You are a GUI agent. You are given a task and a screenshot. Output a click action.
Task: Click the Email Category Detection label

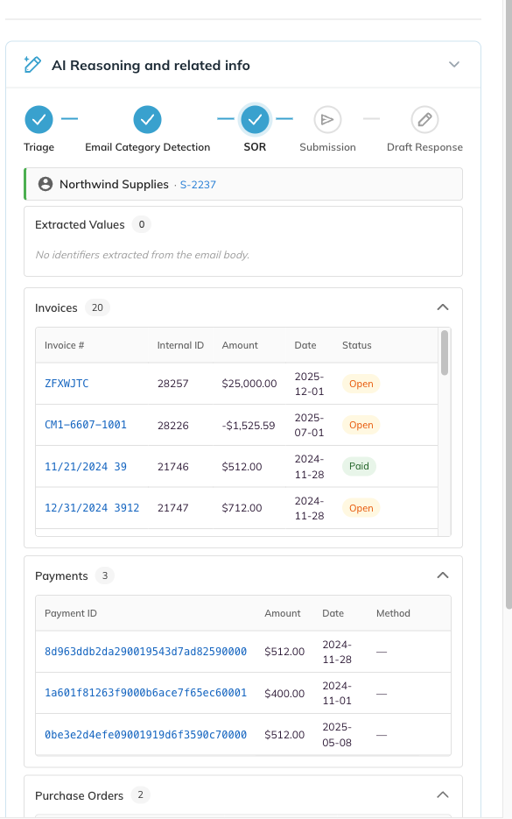[148, 147]
